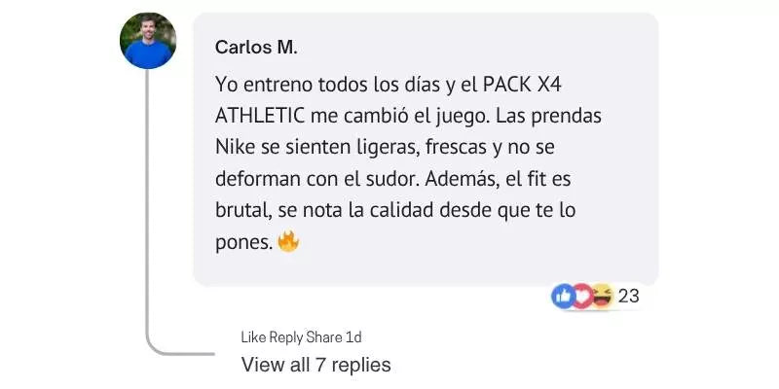Open the reaction count 23
This screenshot has width=779, height=389.
coord(628,297)
